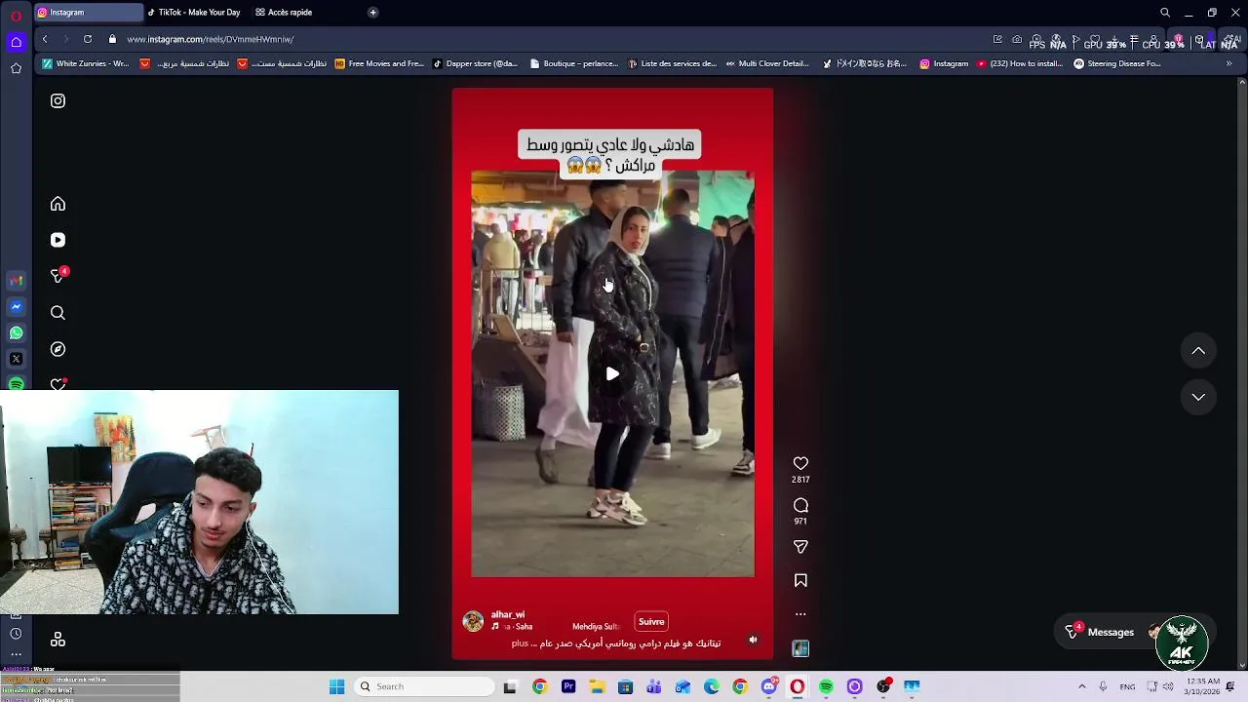Open the Opera menu logo

[x=16, y=14]
